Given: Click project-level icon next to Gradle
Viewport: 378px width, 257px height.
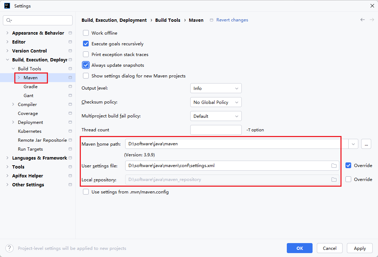Looking at the screenshot, I should click(70, 87).
